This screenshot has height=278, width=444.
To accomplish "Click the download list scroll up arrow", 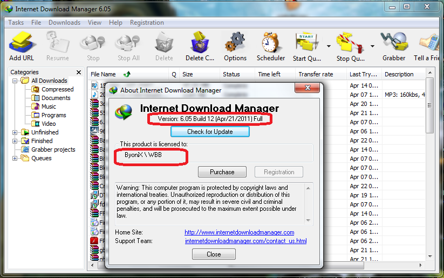I will [x=430, y=73].
